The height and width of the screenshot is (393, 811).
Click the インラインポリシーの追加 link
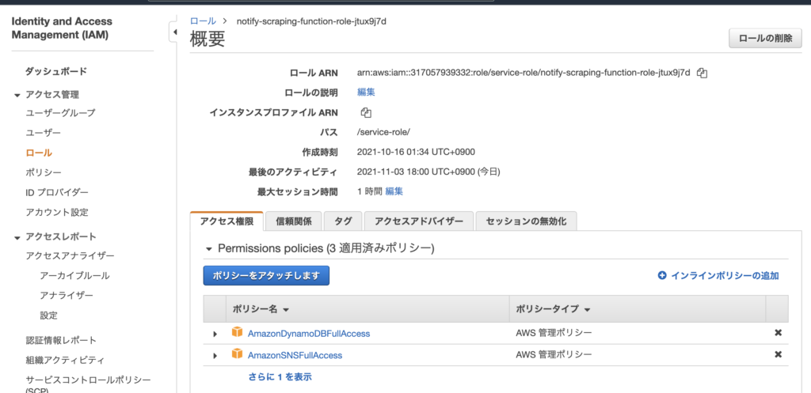[x=725, y=276]
